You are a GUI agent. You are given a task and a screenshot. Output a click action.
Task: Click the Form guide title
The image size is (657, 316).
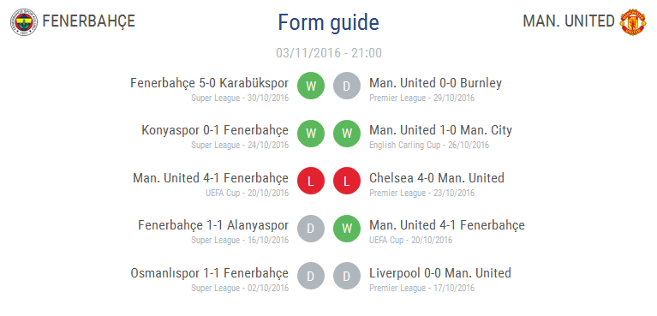pos(329,22)
